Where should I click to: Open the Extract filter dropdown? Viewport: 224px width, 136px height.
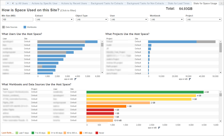point(55,19)
